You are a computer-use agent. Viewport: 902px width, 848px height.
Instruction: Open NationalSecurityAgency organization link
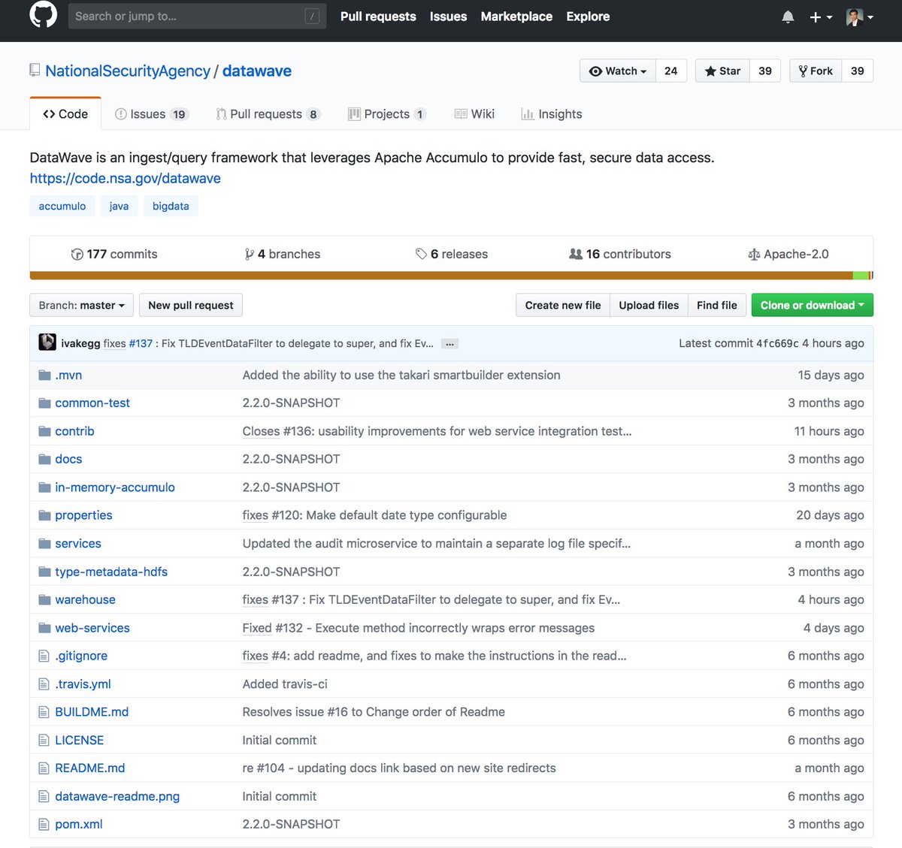coord(128,71)
